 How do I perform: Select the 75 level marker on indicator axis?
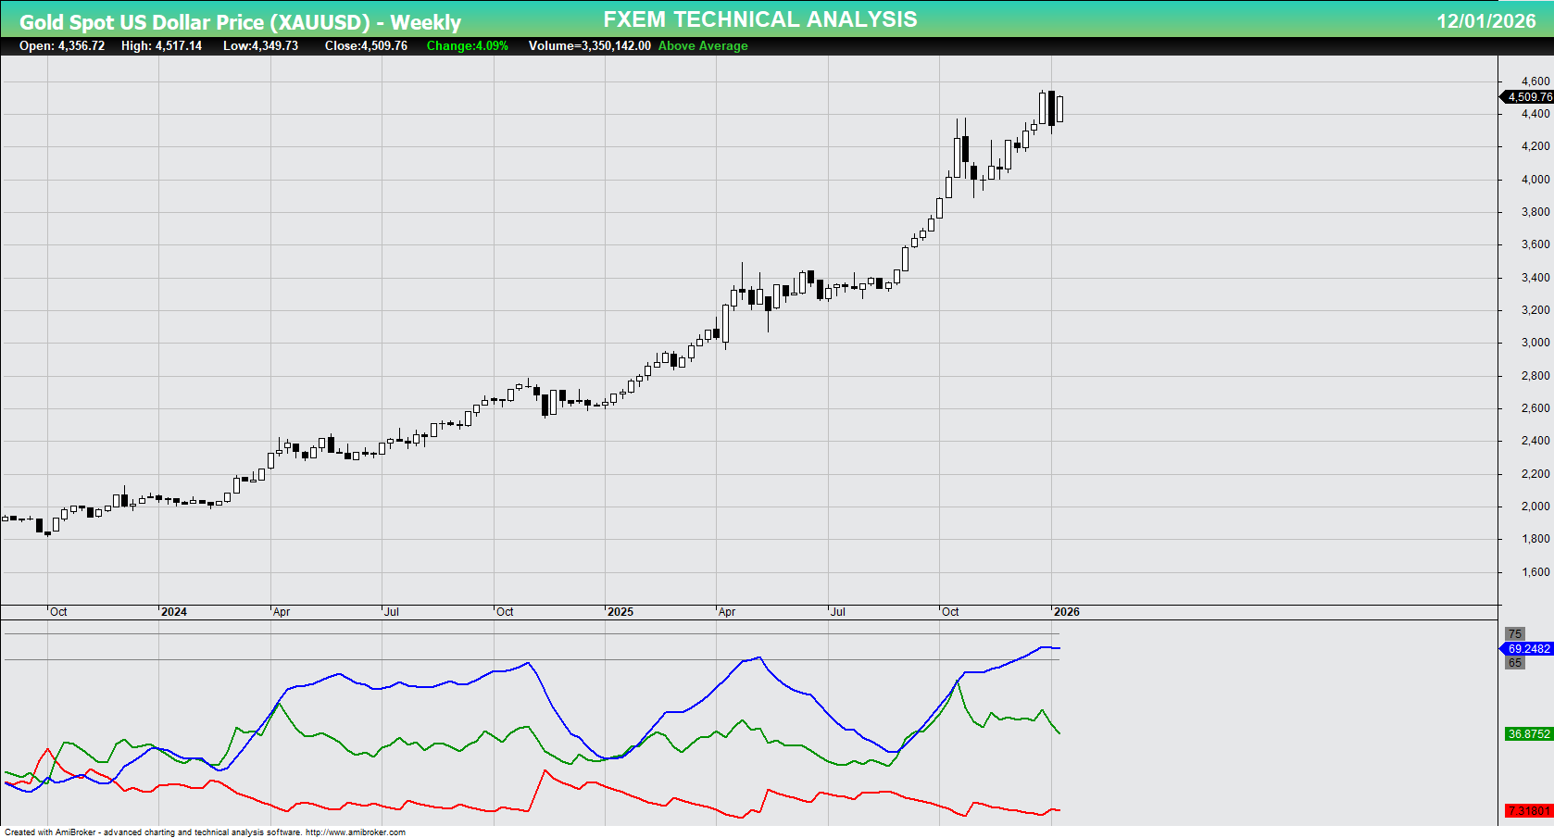click(1513, 635)
